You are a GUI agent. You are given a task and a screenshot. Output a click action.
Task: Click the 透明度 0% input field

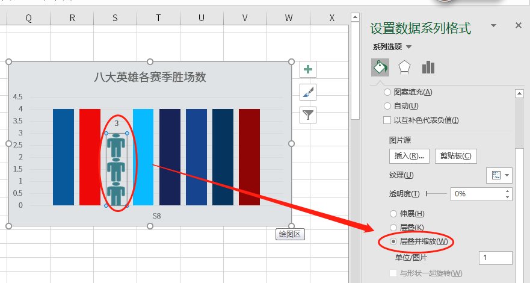[x=477, y=194]
